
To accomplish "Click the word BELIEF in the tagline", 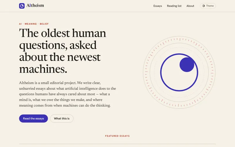I will (x=44, y=24).
